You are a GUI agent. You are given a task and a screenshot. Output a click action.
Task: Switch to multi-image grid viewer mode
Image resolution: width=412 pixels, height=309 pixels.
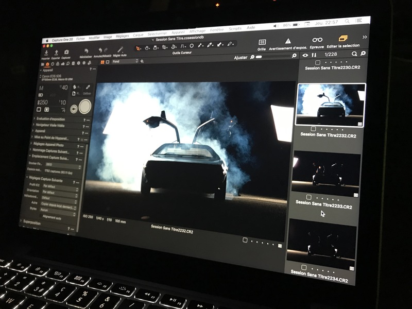coord(102,62)
